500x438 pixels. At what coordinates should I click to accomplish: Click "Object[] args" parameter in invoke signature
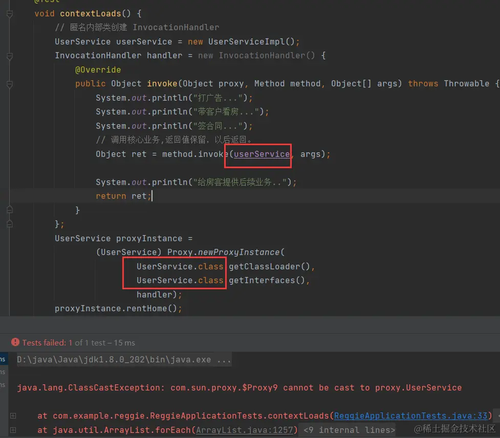tap(364, 84)
